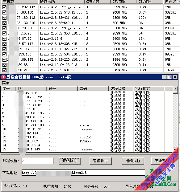This screenshot has width=180, height=192.
Task: Sort by 执行状态 column header
Action: click(x=149, y=89)
